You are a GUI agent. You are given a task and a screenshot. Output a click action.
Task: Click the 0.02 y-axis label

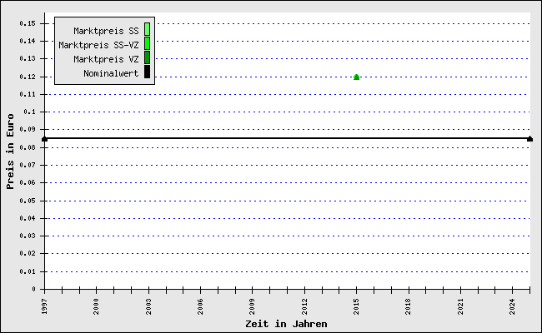tap(28, 253)
